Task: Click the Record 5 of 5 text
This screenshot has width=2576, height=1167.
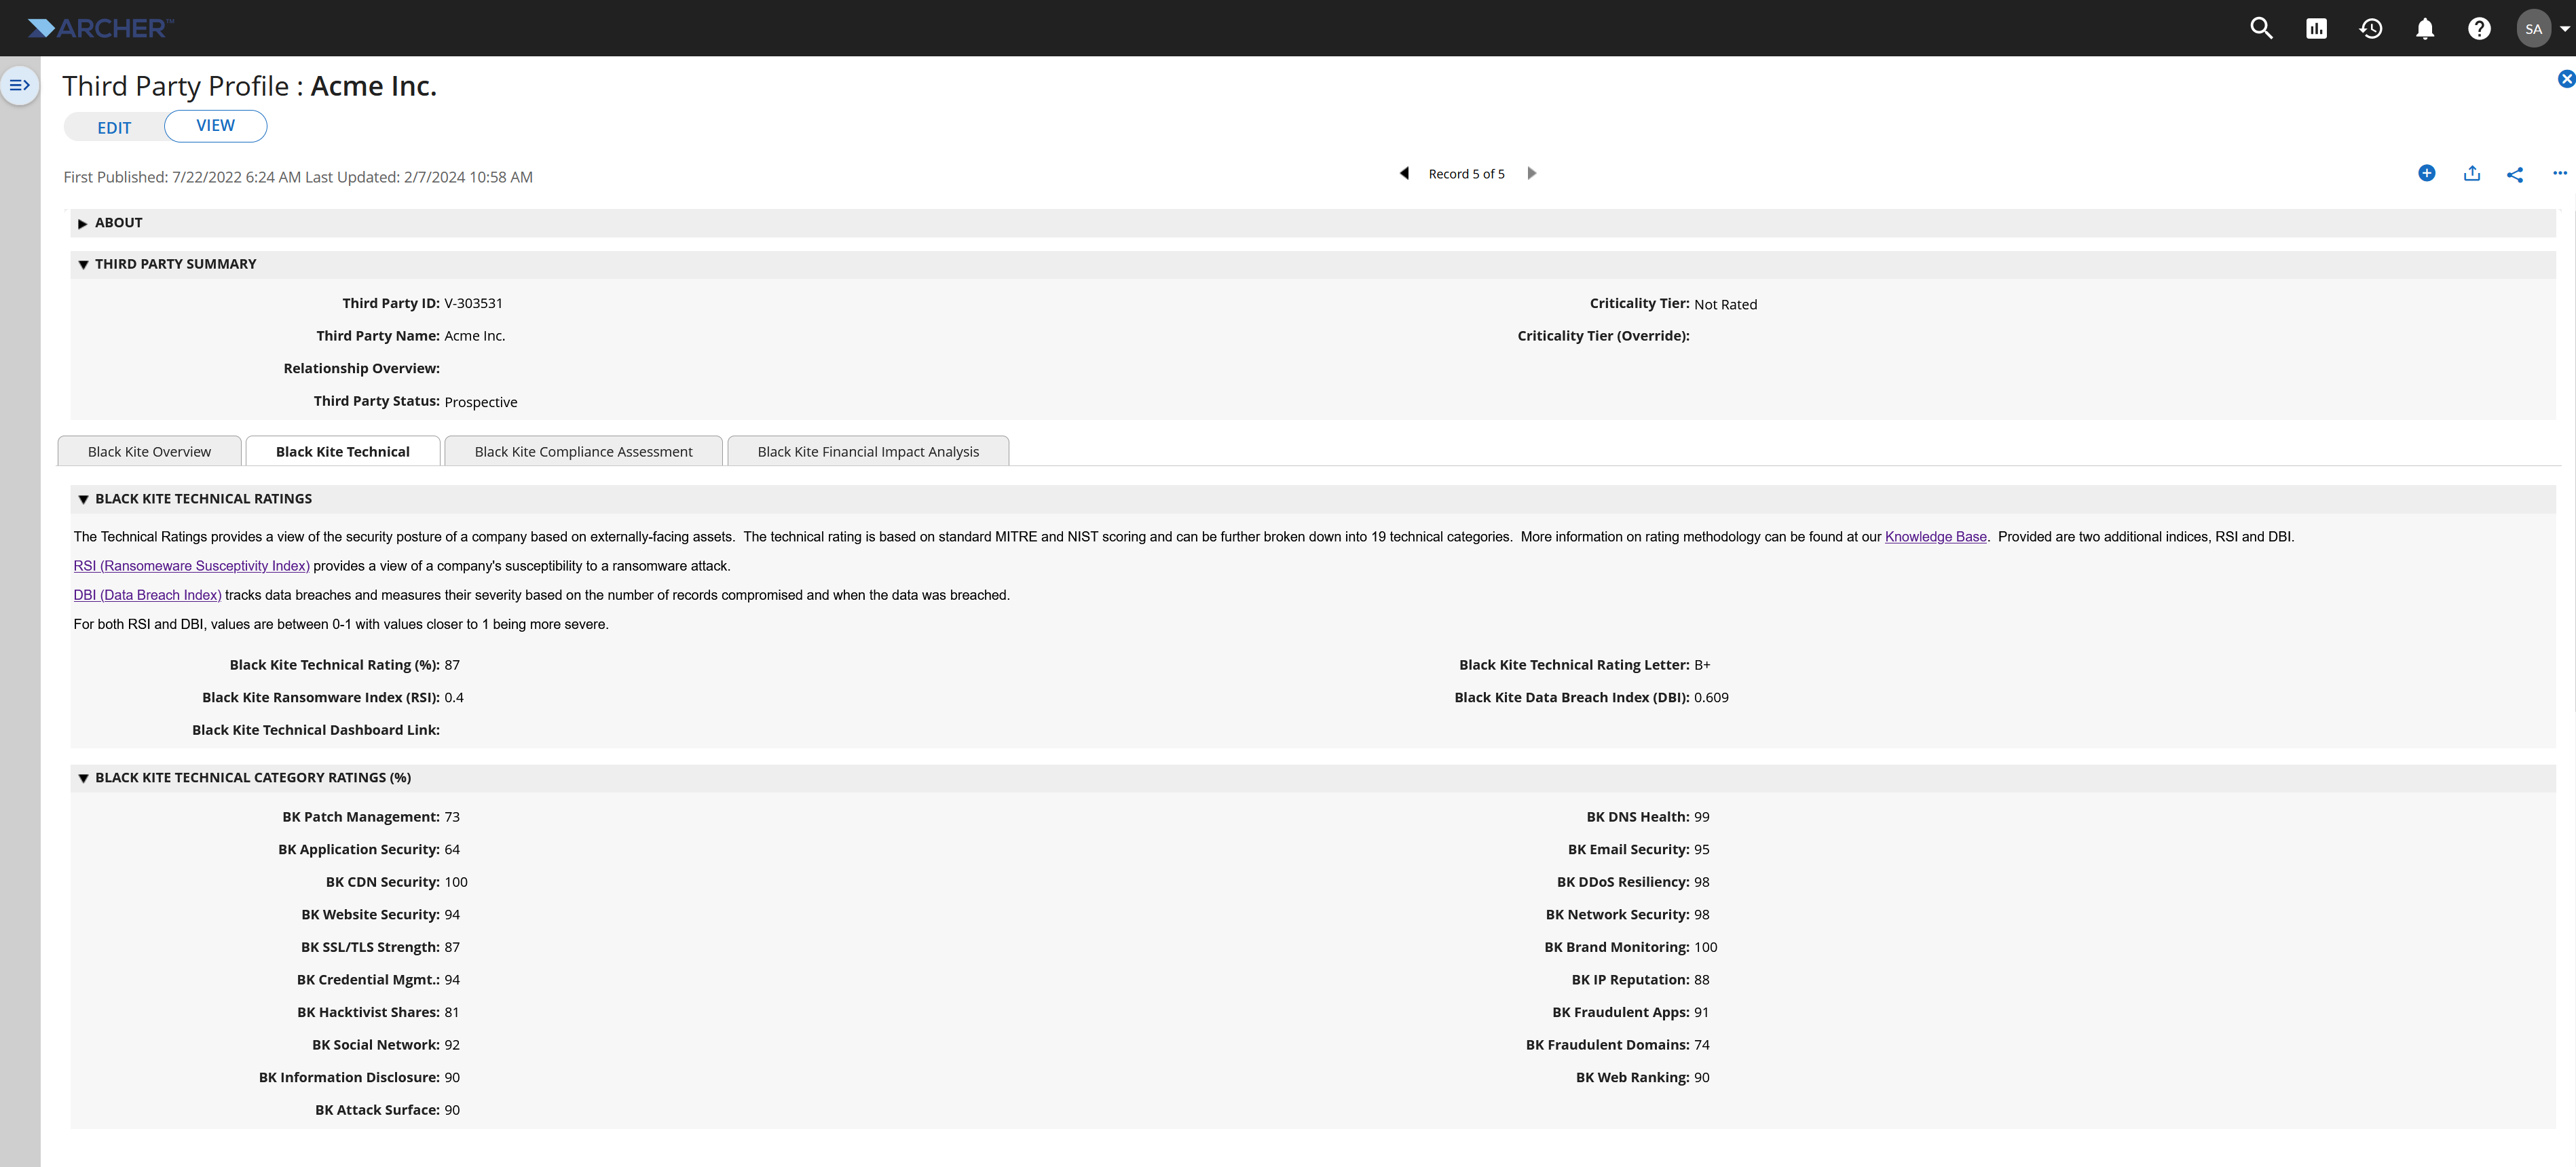Action: (1466, 174)
